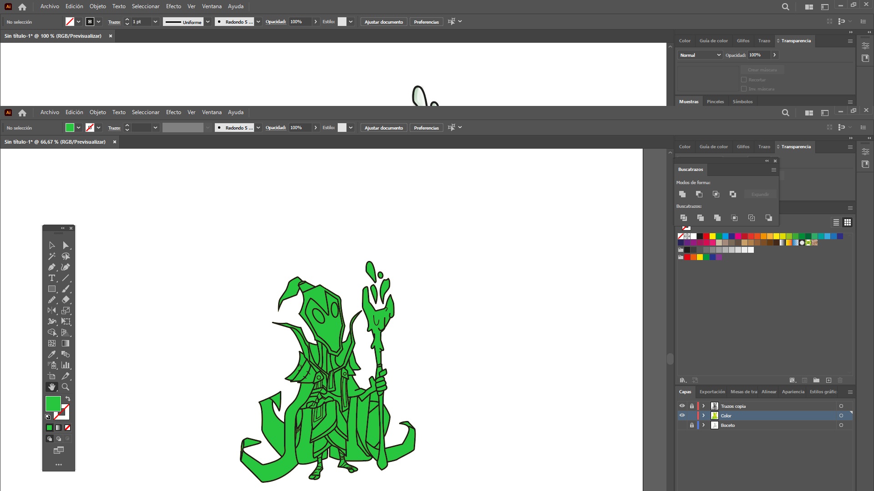Screen dimensions: 874x491
Task: Open Uniforme stroke profile dropdown in back window
Action: coord(208,22)
